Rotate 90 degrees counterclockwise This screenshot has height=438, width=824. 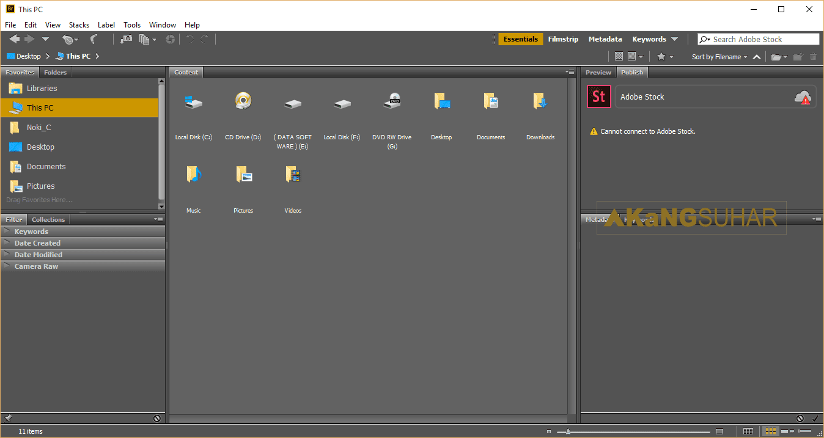[190, 39]
